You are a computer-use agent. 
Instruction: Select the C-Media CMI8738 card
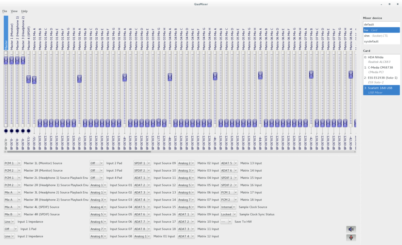(381, 70)
